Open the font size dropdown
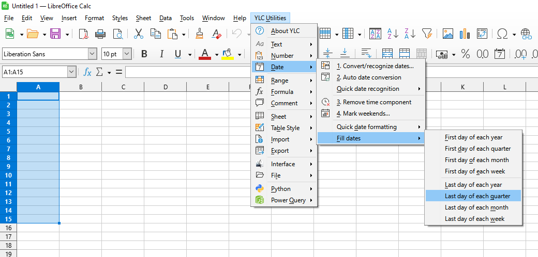Viewport: 538px width, 257px height. [128, 54]
